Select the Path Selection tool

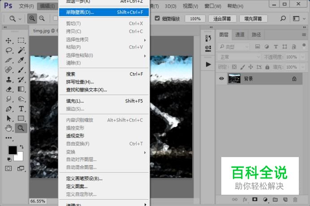point(9,118)
